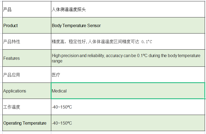Select the Operating Temperature label cell
206x134 pixels.
pos(27,123)
